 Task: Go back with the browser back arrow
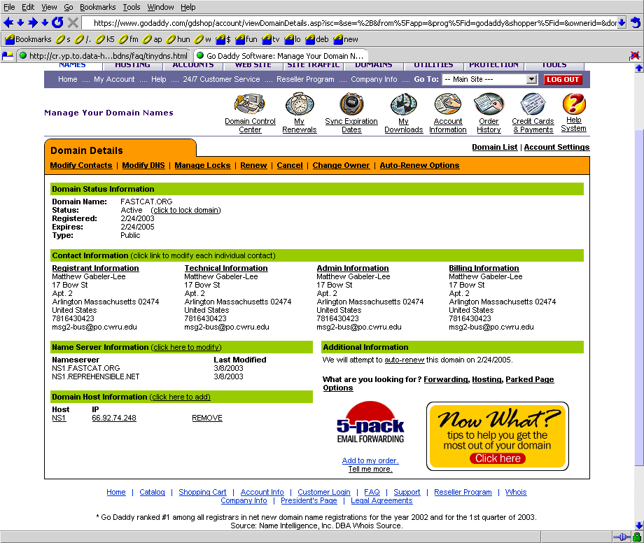tap(8, 22)
